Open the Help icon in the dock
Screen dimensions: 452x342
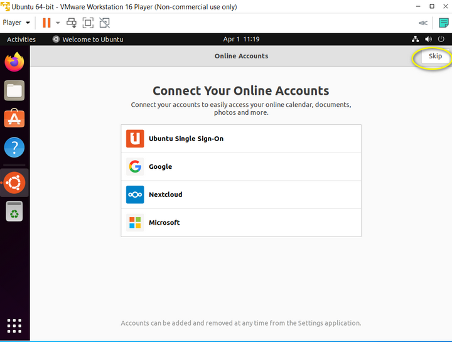click(x=14, y=147)
